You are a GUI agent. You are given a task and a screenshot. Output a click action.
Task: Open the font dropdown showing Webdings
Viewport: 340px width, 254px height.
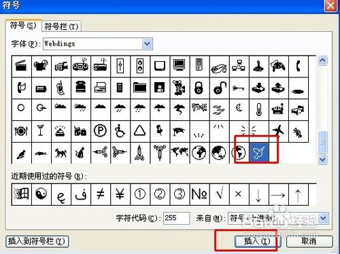147,43
